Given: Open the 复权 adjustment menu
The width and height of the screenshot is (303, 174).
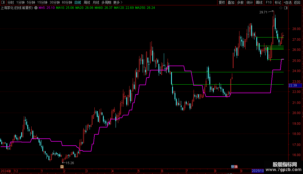Looking at the screenshot, I should click(222, 2).
